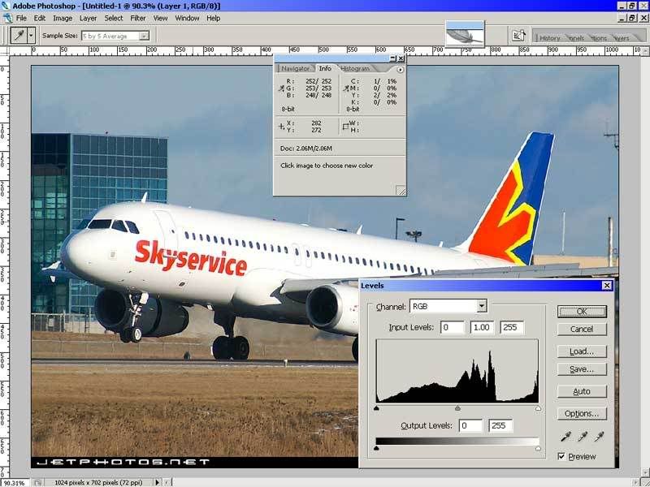This screenshot has width=650, height=487.
Task: Confirm Levels with the OK button
Action: pos(582,312)
